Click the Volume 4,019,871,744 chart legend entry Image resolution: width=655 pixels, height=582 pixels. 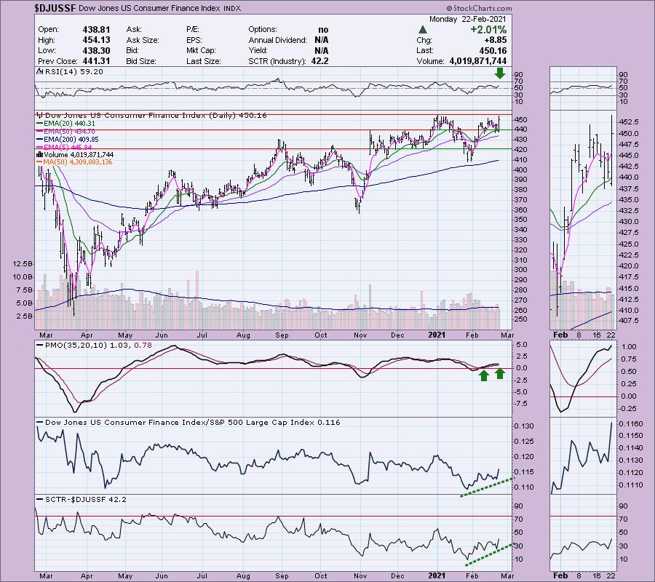point(79,154)
